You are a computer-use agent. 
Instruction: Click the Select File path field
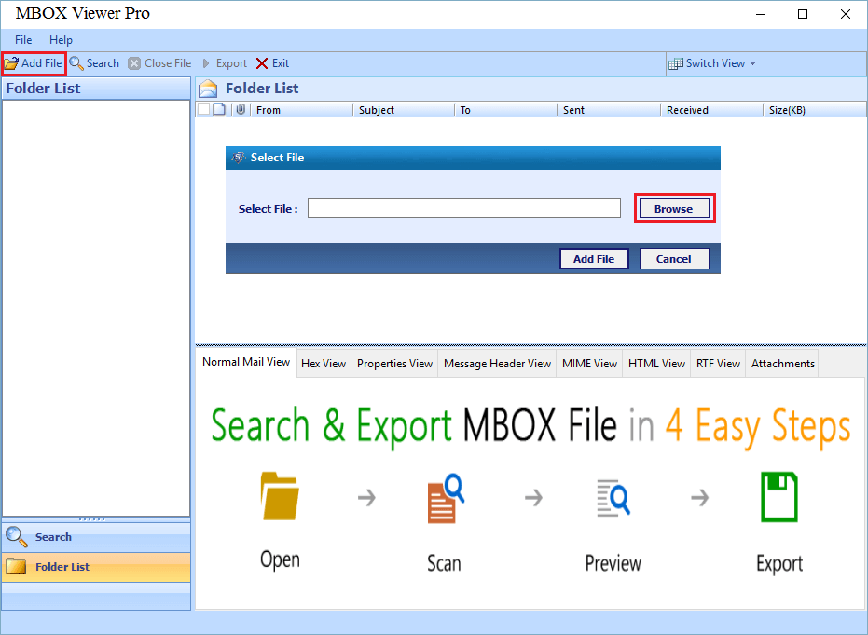point(463,209)
